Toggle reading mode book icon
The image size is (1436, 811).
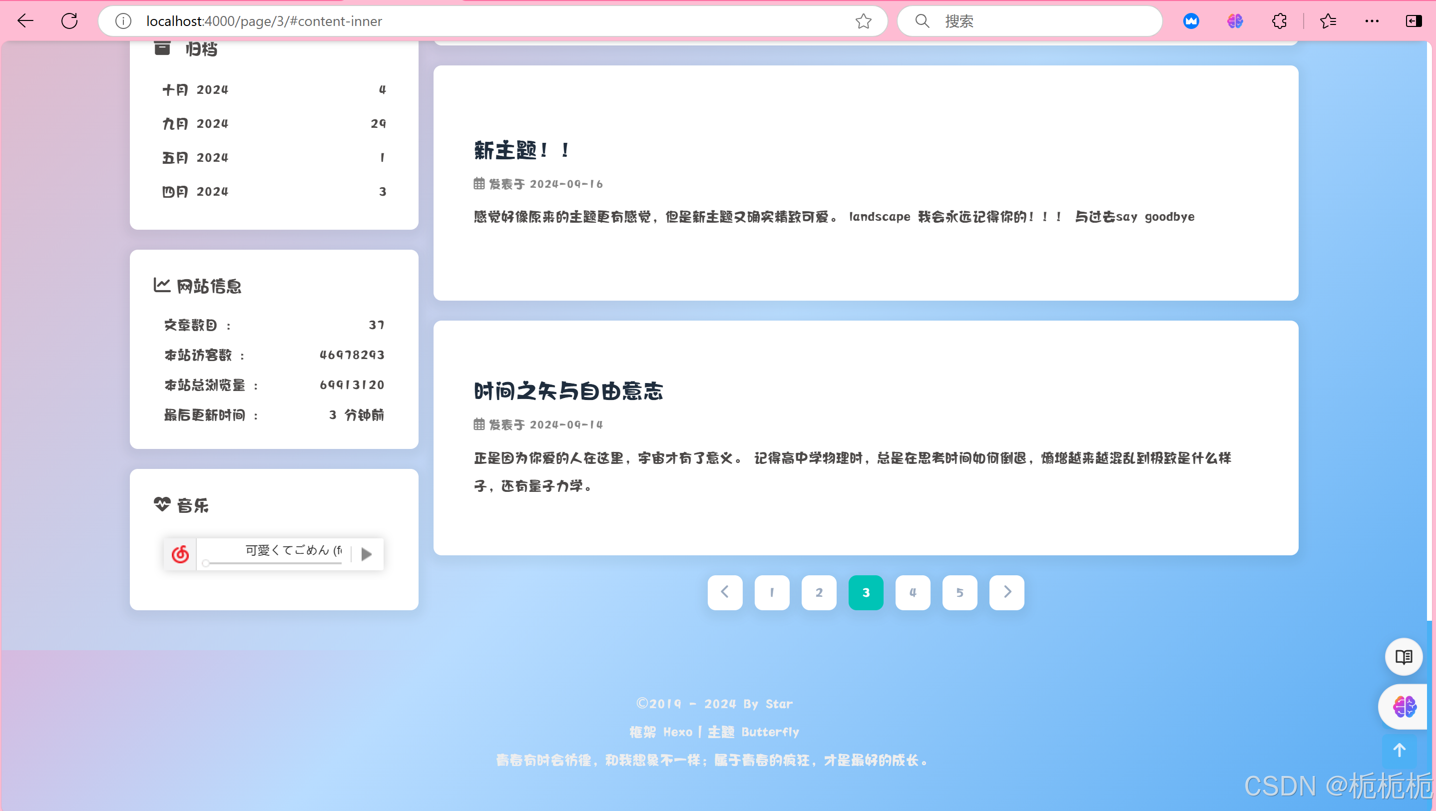pyautogui.click(x=1403, y=657)
